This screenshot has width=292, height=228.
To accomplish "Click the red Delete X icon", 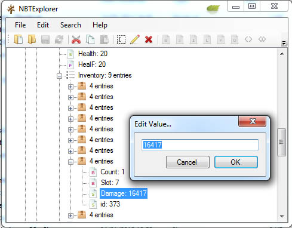I will pos(149,39).
